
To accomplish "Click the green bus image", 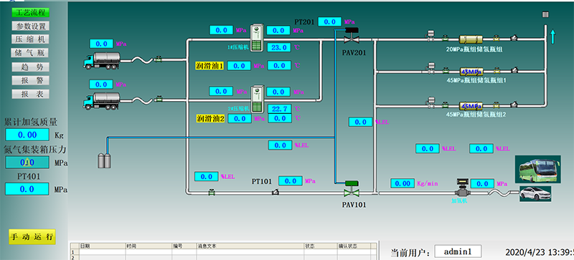I will tap(537, 169).
